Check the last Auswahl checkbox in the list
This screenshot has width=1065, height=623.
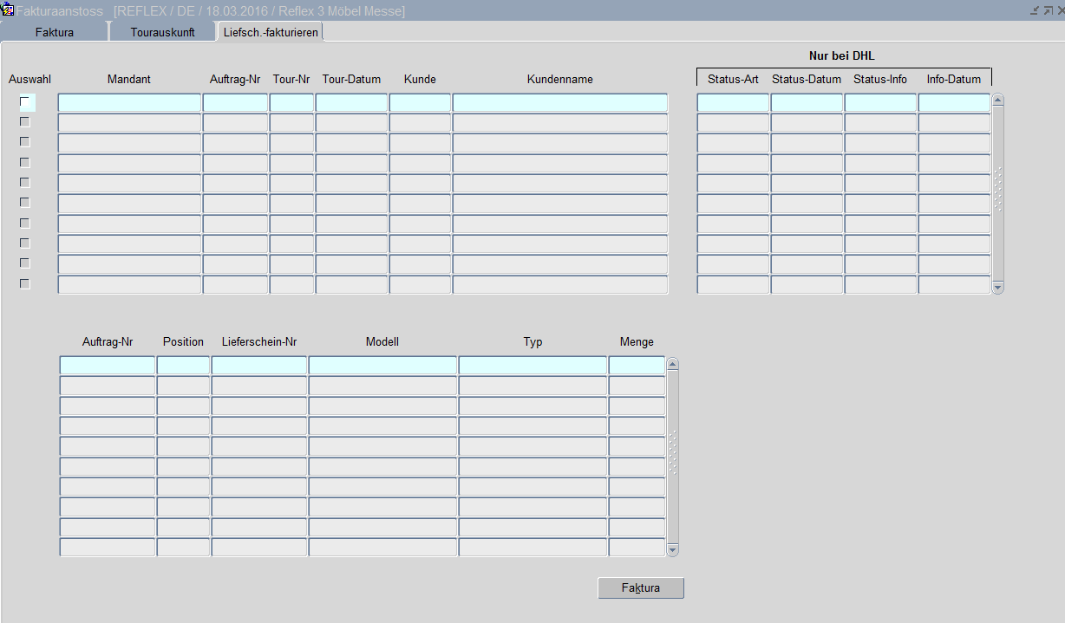coord(25,284)
